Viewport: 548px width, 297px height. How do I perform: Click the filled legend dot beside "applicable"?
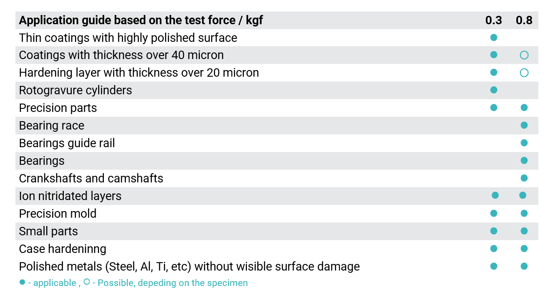pos(22,282)
